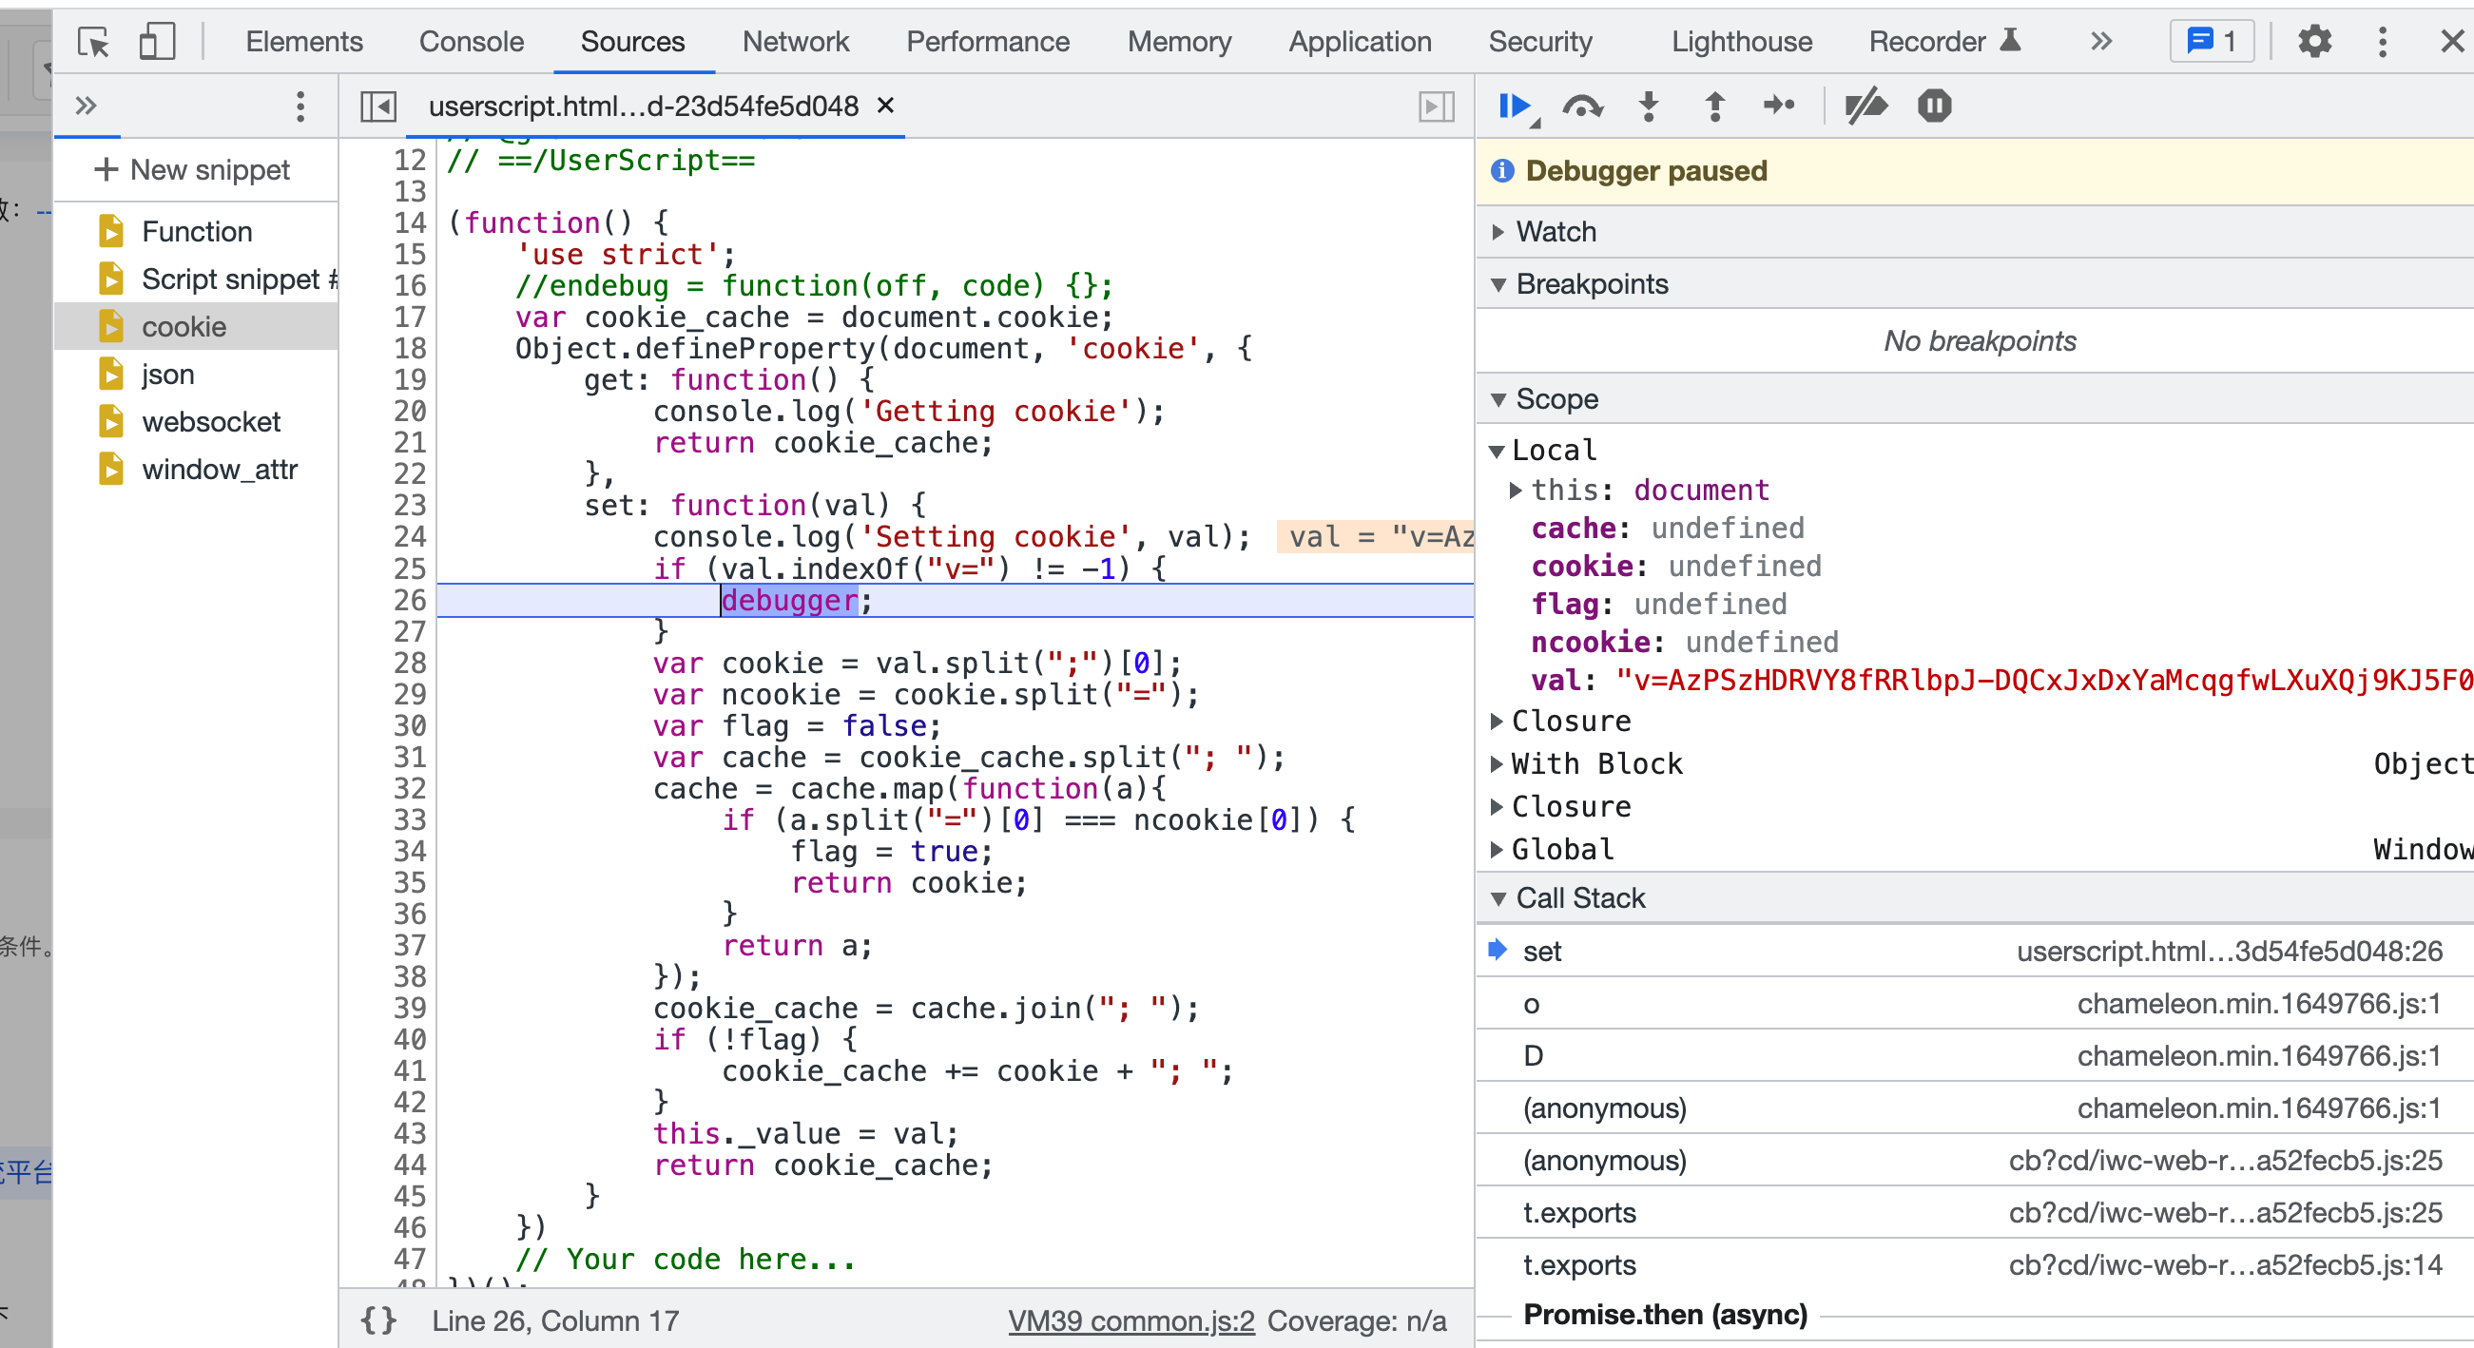Image resolution: width=2474 pixels, height=1348 pixels.
Task: Switch to the Network tab
Action: (795, 41)
